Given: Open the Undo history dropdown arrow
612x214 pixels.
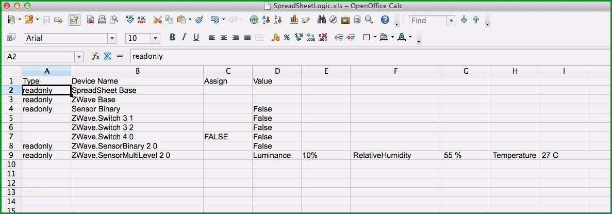Looking at the screenshot, I should click(223, 20).
